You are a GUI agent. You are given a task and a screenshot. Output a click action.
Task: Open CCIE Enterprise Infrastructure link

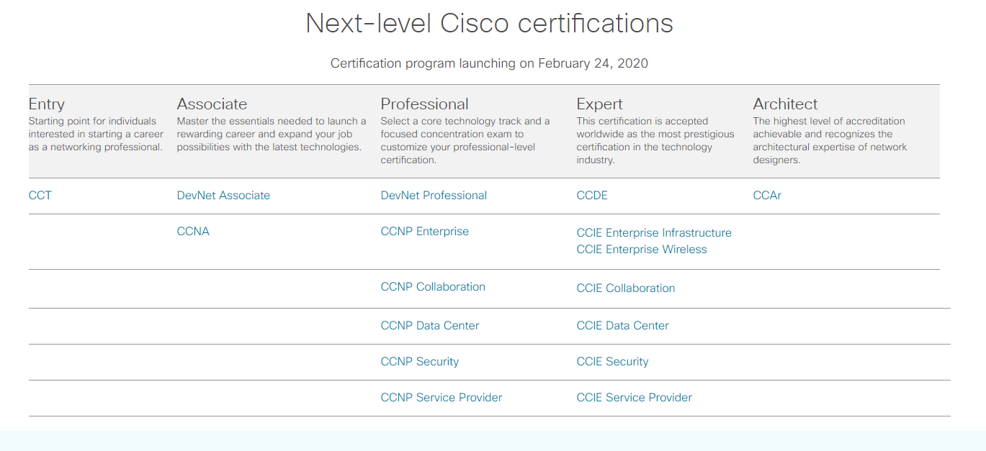point(654,233)
